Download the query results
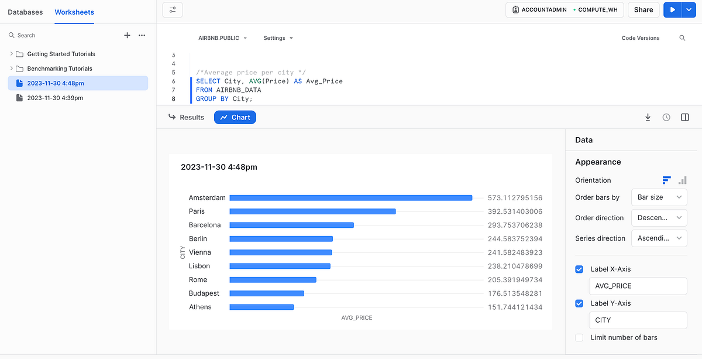The image size is (702, 359). coord(648,117)
